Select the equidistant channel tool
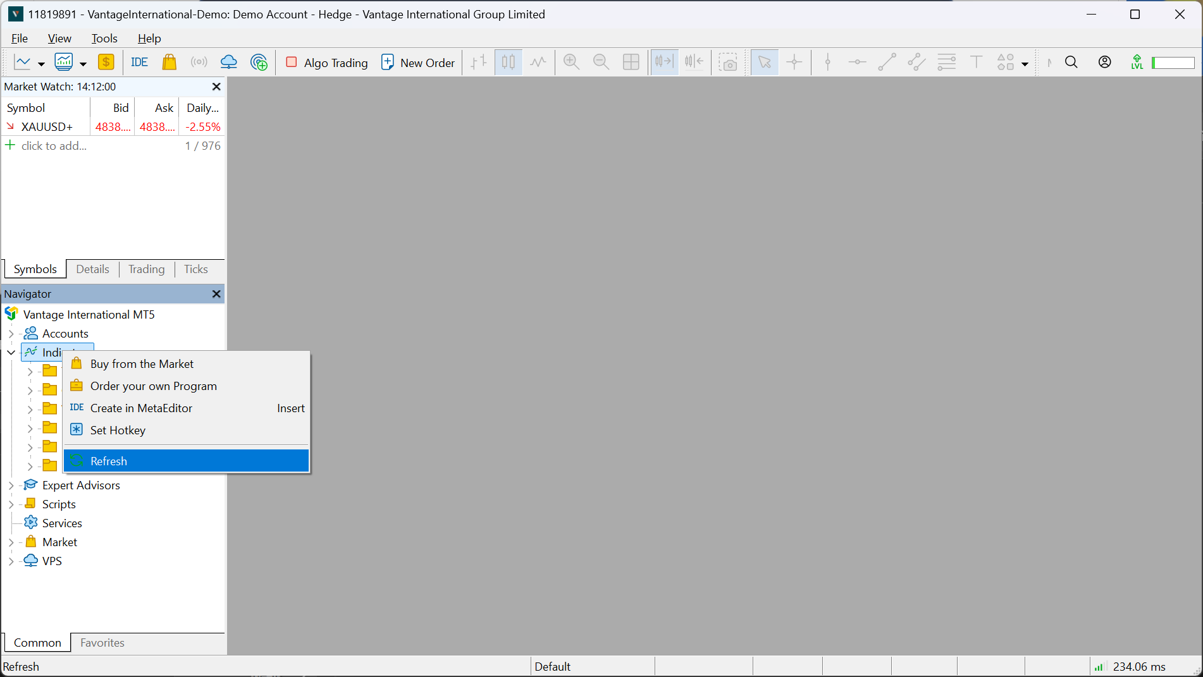The width and height of the screenshot is (1203, 677). point(916,62)
